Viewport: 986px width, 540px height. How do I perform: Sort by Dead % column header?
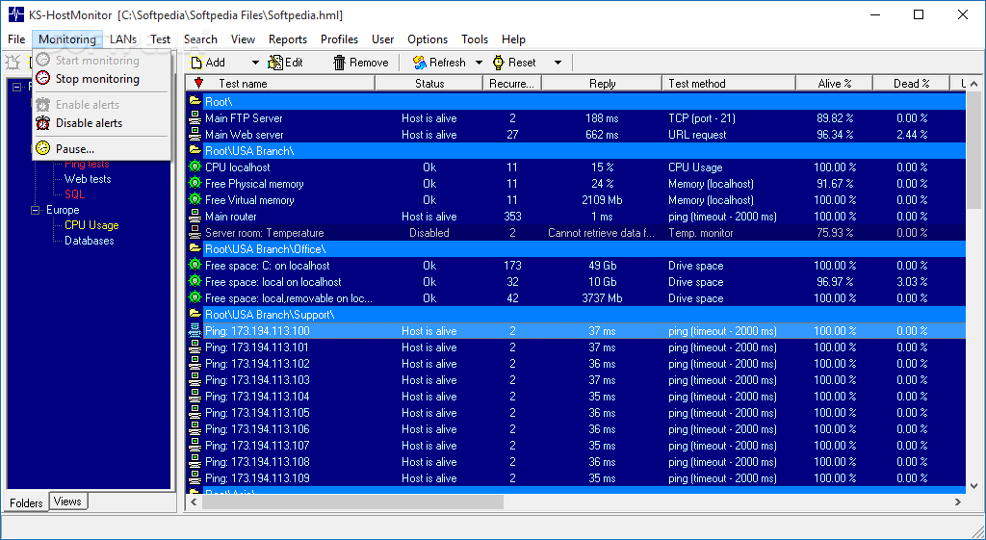[911, 83]
